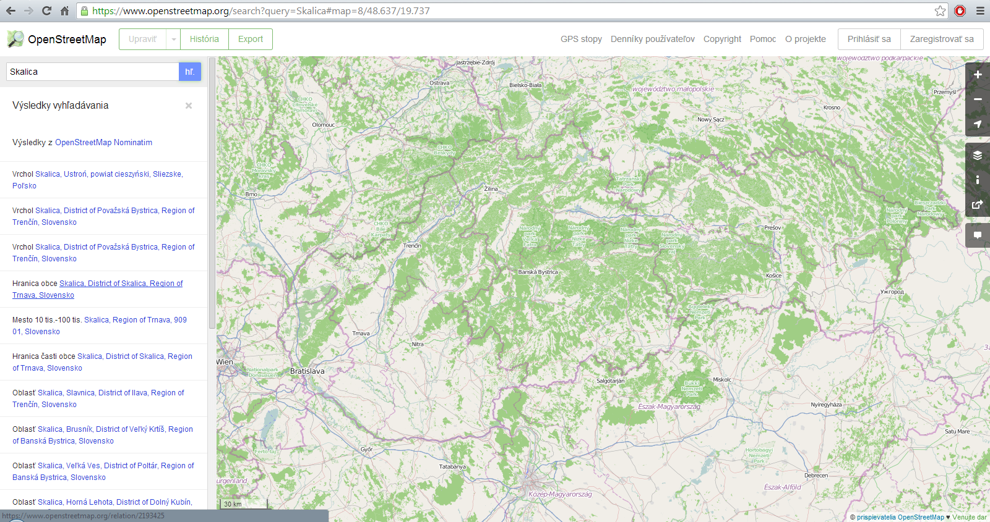Open the share map panel
The height and width of the screenshot is (522, 990).
point(978,204)
